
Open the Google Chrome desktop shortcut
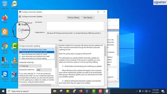point(5,48)
